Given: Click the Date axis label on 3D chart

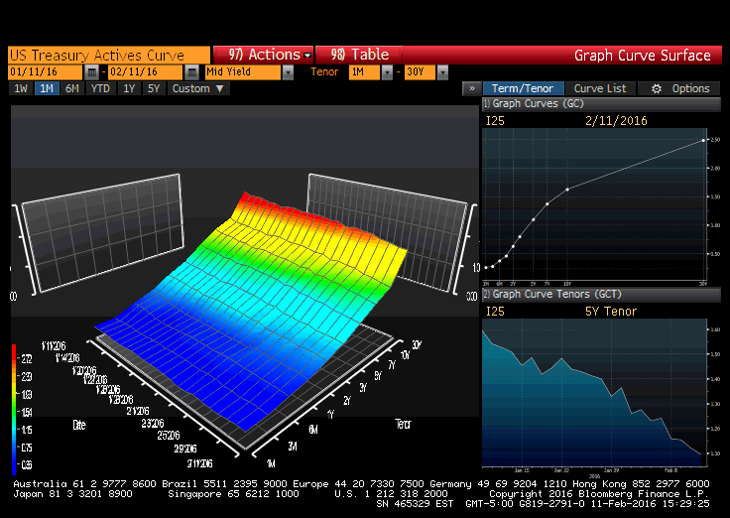Looking at the screenshot, I should pyautogui.click(x=79, y=425).
